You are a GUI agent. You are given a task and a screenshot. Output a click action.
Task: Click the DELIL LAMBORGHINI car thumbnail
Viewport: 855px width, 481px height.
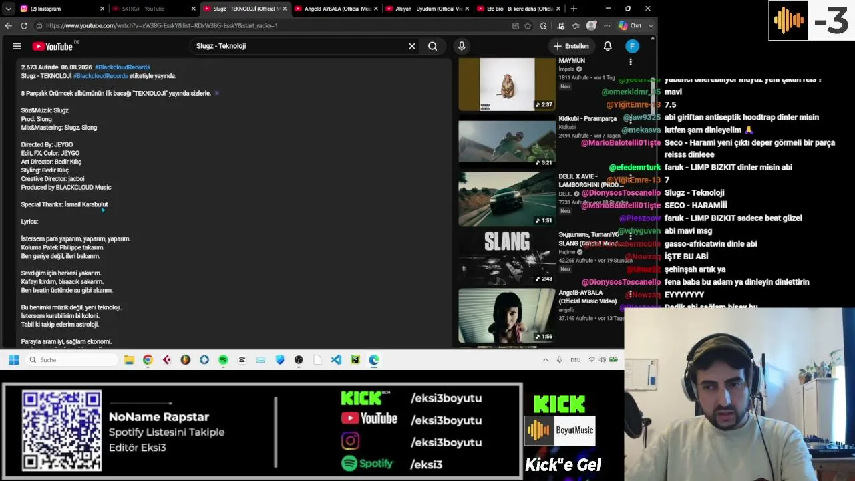pos(507,200)
